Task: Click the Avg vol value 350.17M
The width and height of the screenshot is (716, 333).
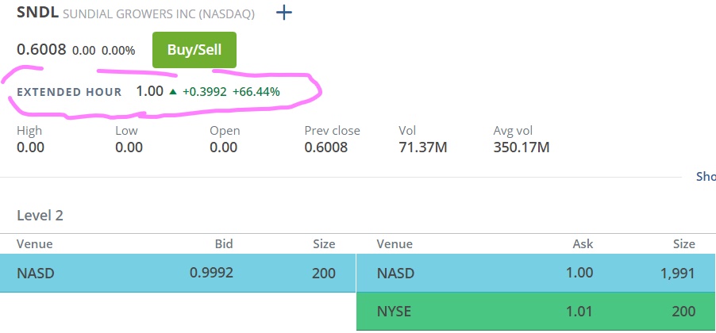Action: [x=522, y=147]
